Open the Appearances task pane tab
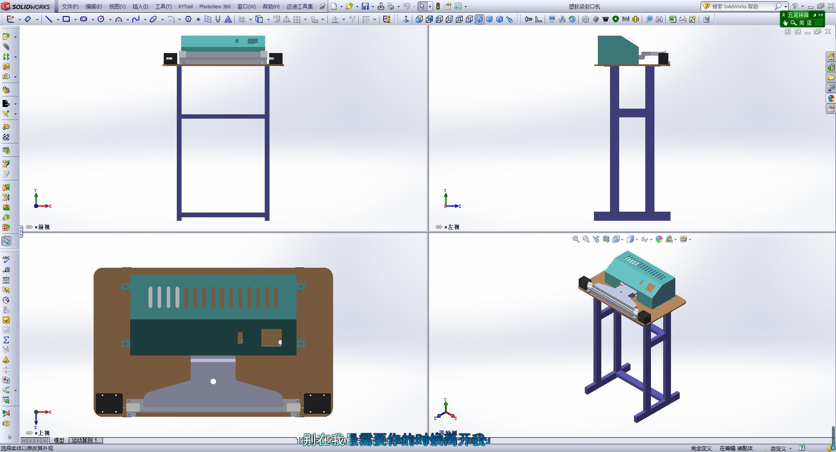The height and width of the screenshot is (452, 836). click(831, 98)
